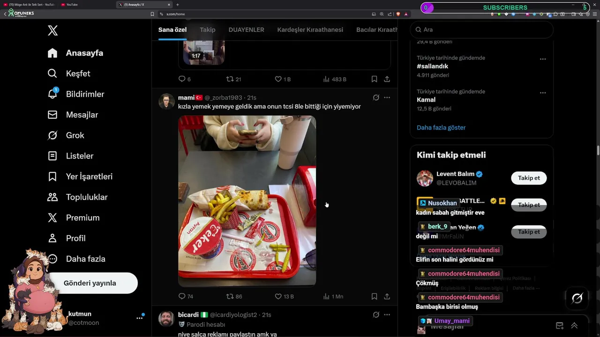Open Grok explain on bicardi's post
The height and width of the screenshot is (337, 600).
click(376, 315)
